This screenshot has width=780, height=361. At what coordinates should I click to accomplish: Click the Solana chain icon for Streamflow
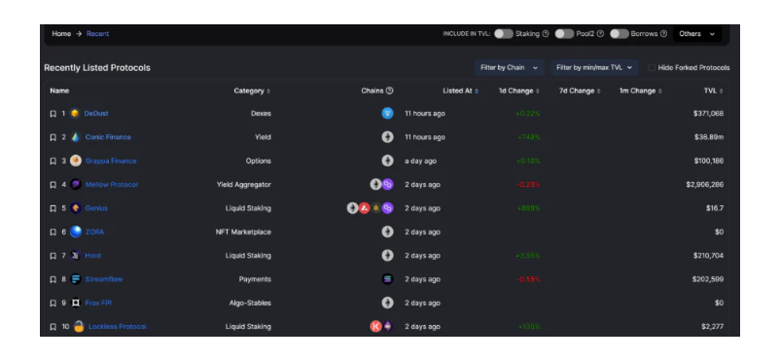pyautogui.click(x=387, y=279)
